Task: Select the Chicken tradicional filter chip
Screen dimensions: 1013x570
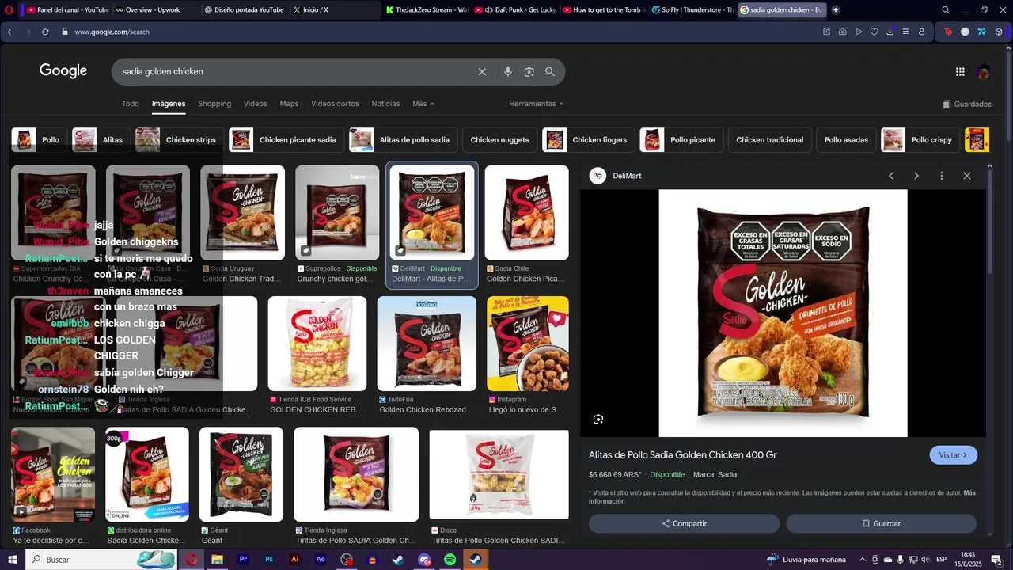Action: (769, 140)
